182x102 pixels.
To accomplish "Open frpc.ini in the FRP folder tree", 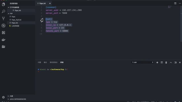I will click(21, 23).
